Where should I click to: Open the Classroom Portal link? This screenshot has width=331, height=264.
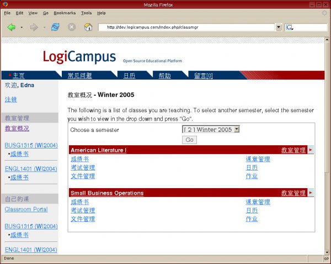(26, 209)
